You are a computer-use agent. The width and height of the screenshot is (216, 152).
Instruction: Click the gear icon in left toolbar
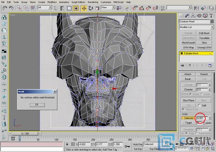tap(4, 77)
